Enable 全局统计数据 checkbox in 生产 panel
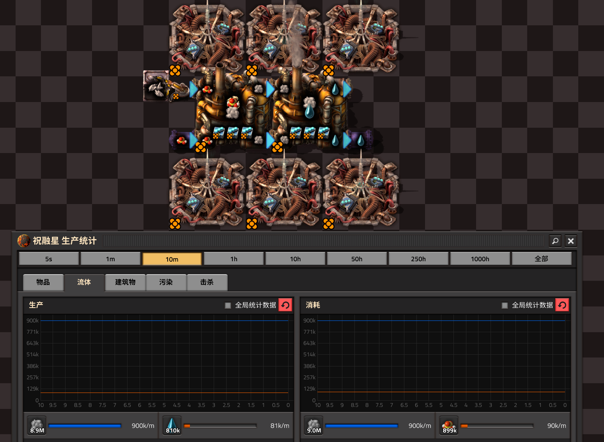Screen dimensions: 604x442 click(228, 305)
